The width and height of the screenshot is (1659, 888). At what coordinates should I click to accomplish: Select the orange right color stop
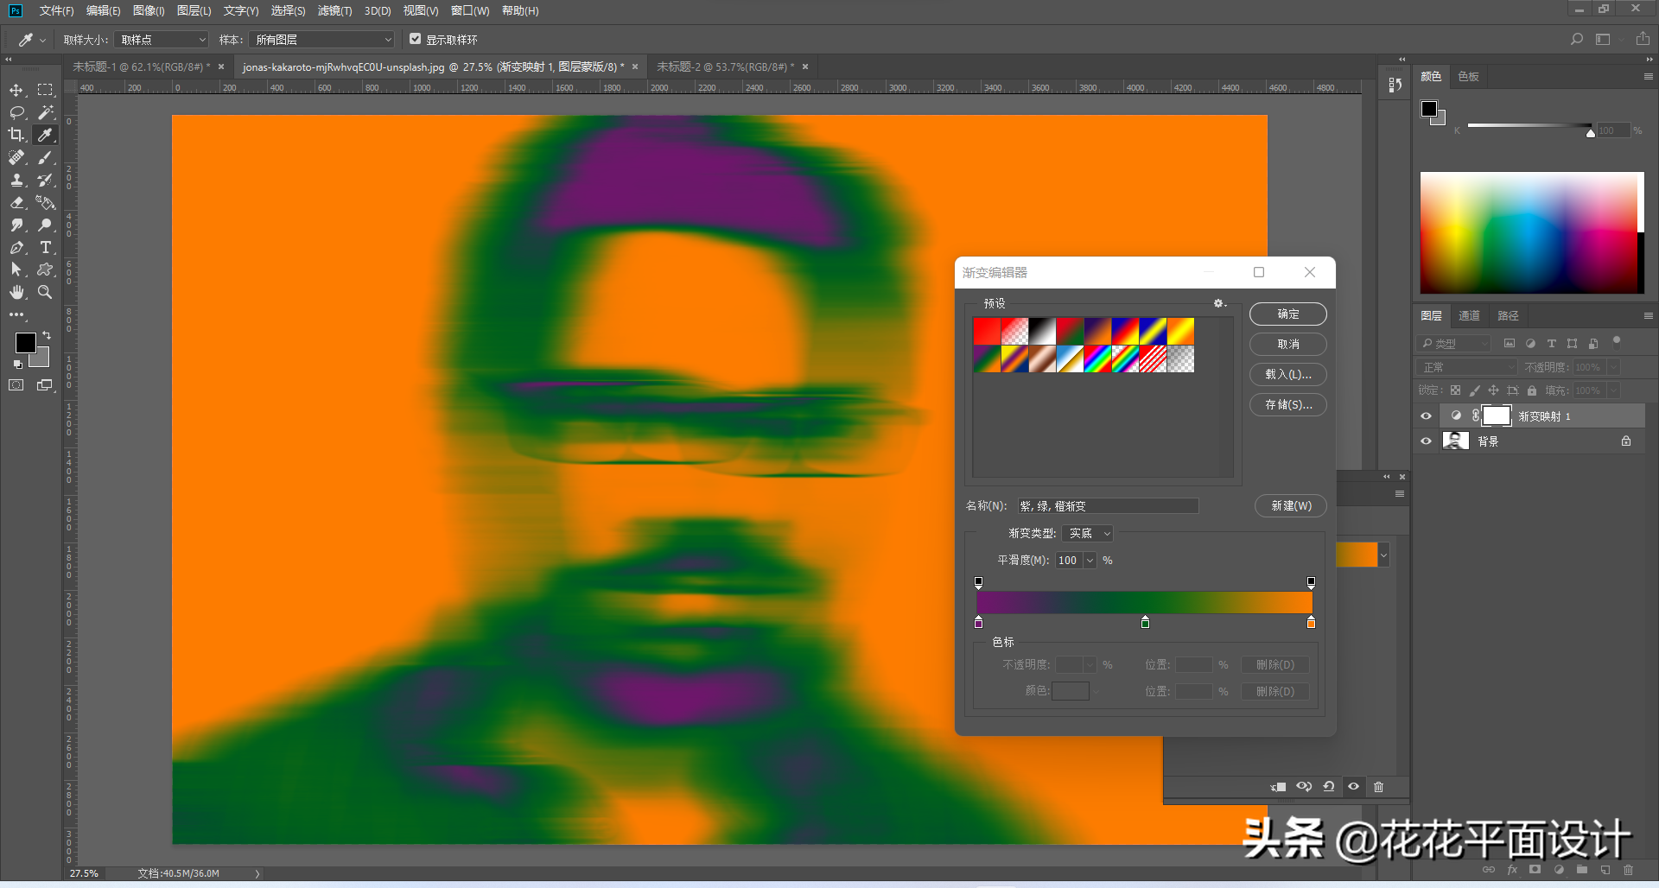(1311, 622)
